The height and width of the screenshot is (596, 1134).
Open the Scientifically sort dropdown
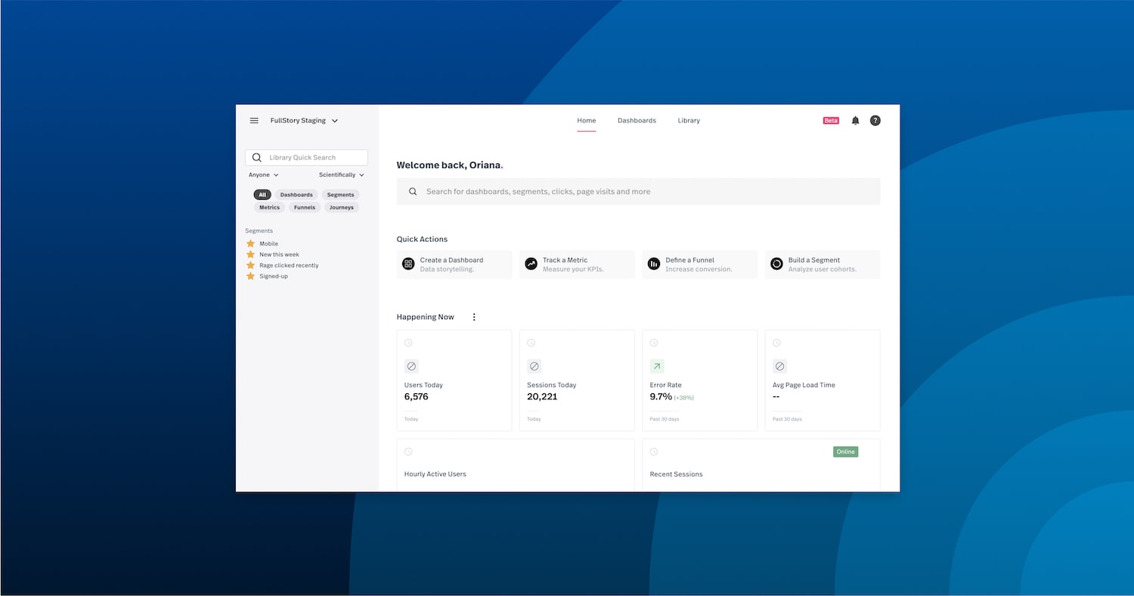(x=341, y=175)
